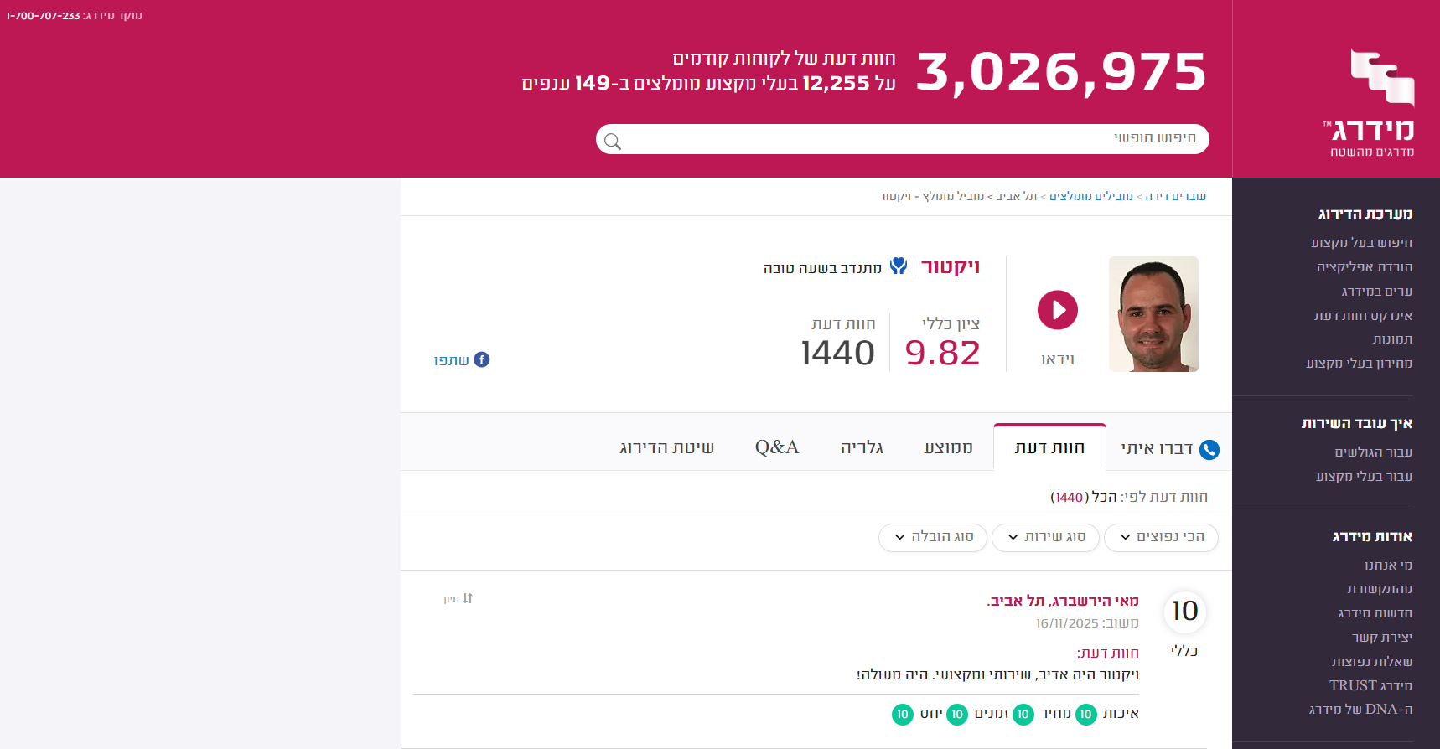Click the ויקטור name heading
1440x749 pixels.
tap(951, 267)
